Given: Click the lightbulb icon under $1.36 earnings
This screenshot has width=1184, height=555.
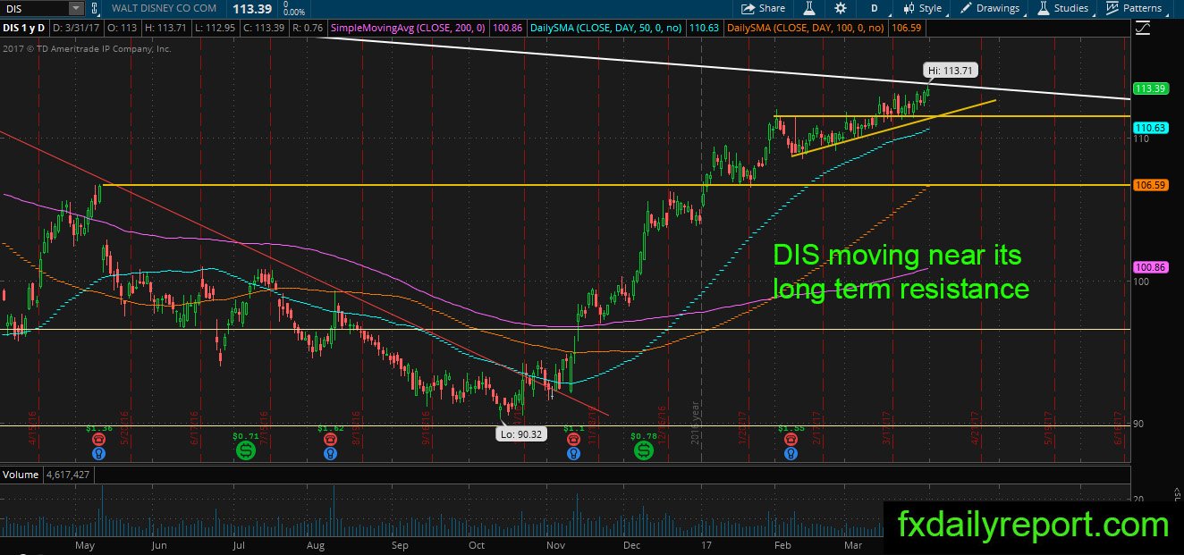Looking at the screenshot, I should click(97, 453).
